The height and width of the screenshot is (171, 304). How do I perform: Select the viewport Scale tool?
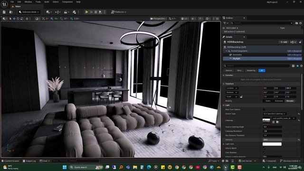click(x=22, y=19)
